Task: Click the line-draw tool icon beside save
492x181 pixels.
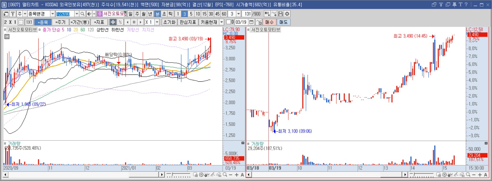Action: 274,14
